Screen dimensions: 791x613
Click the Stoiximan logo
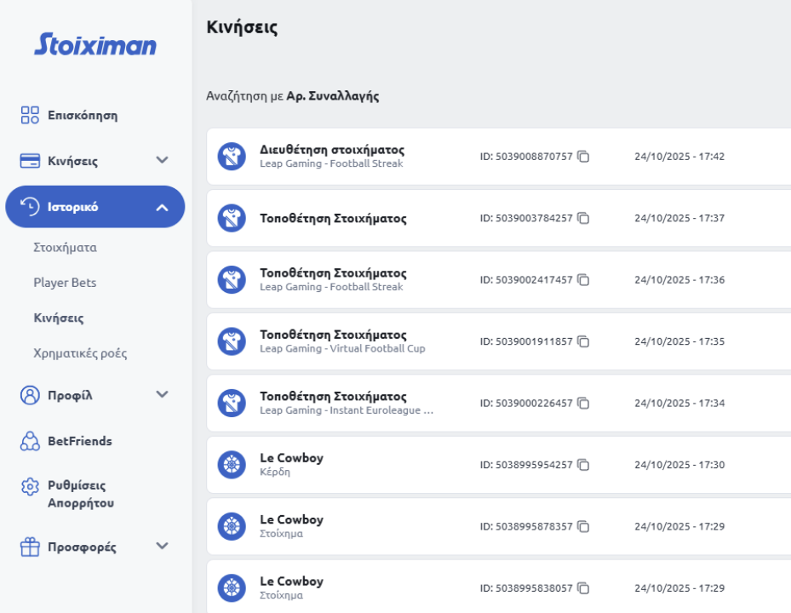(95, 44)
